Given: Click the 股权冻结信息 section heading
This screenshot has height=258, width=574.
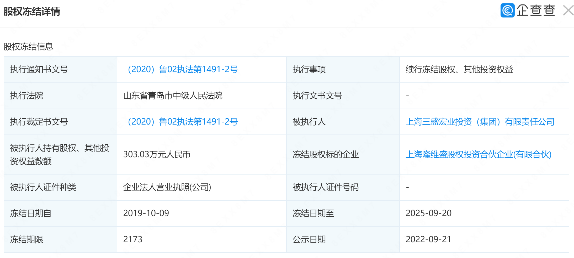Looking at the screenshot, I should pos(28,47).
